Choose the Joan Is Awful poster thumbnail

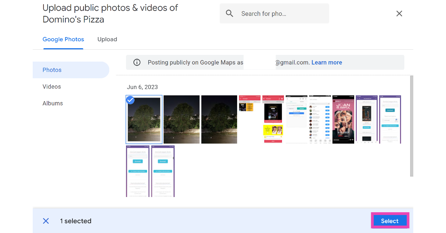[x=343, y=119]
